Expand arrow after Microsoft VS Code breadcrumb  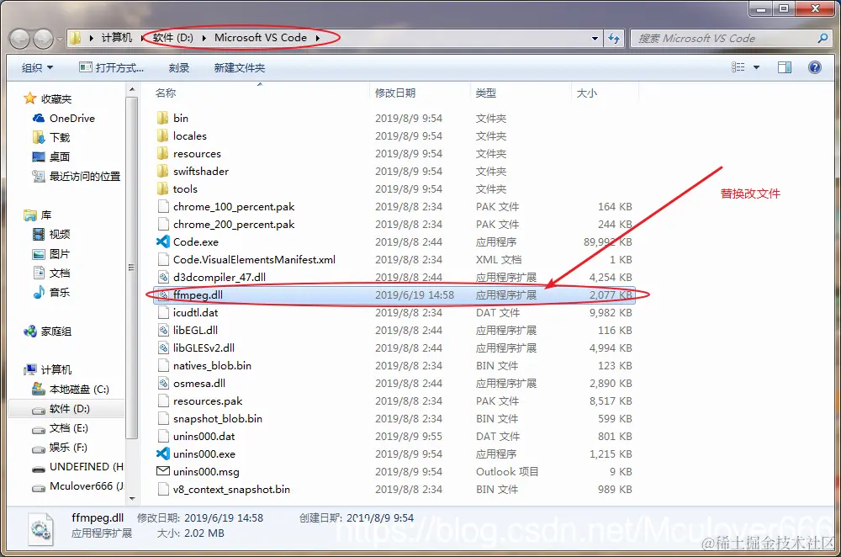click(x=318, y=38)
